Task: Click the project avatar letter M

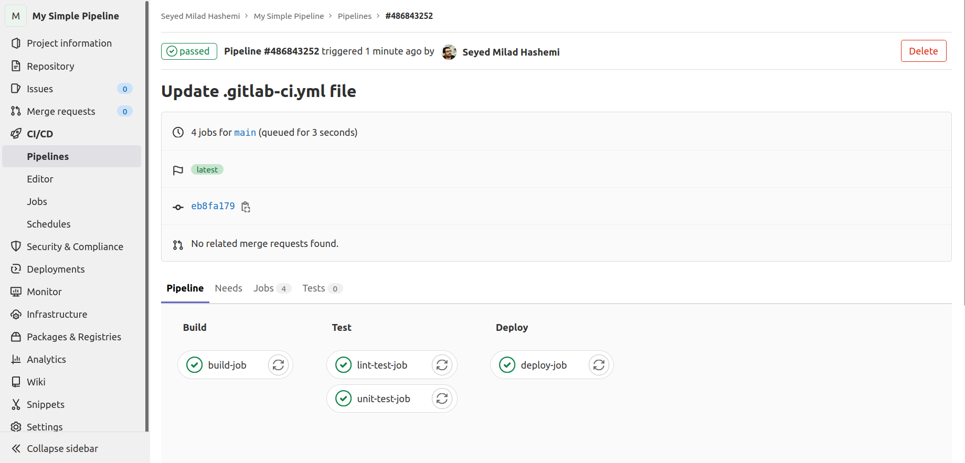Action: (x=16, y=16)
